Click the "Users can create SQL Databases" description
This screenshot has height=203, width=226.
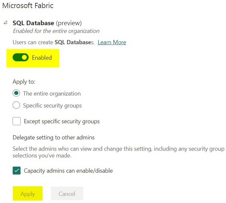click(x=53, y=42)
